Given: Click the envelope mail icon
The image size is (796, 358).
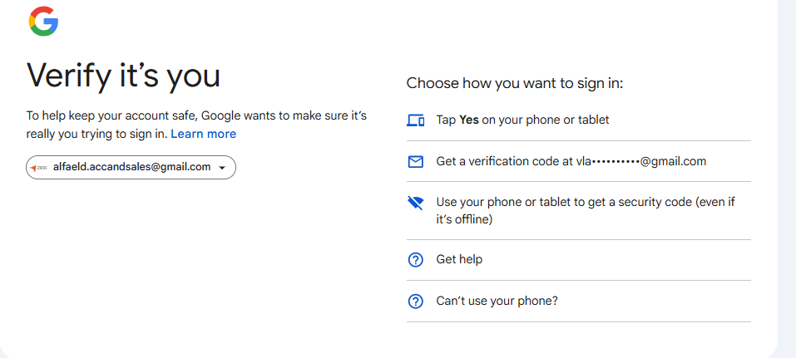Looking at the screenshot, I should tap(416, 162).
